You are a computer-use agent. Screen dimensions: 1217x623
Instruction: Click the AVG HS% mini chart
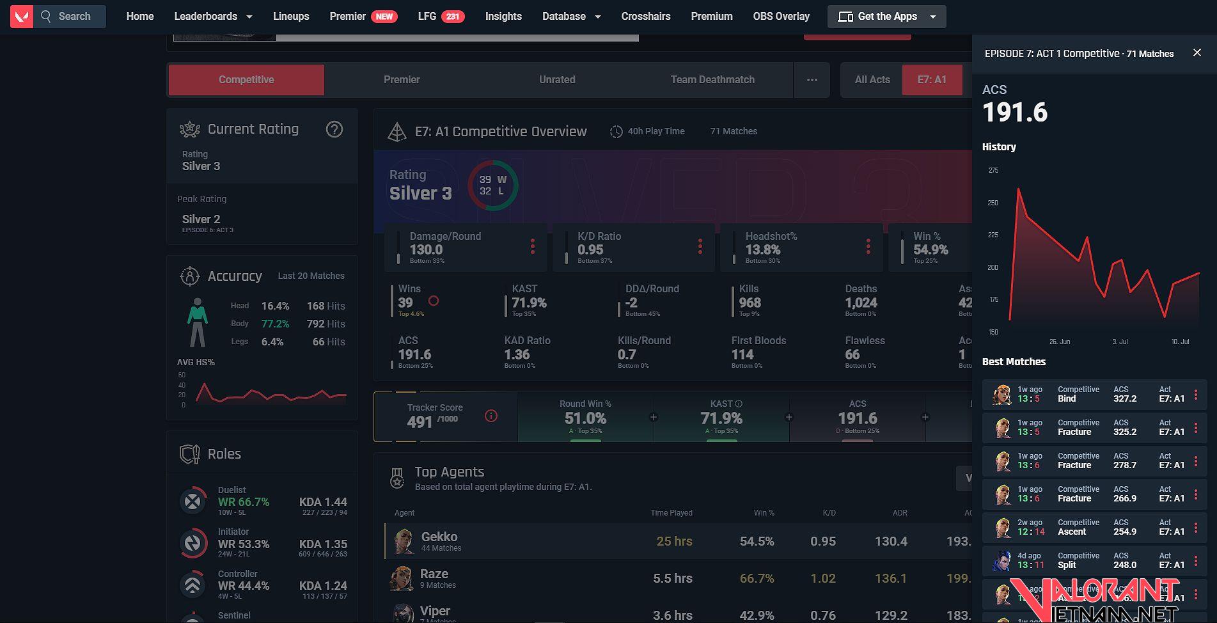tap(271, 393)
